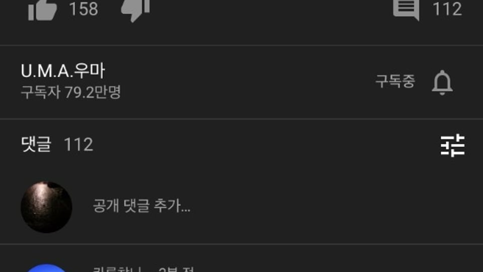The image size is (483, 272).
Task: Tap the 158 like count
Action: click(x=84, y=9)
